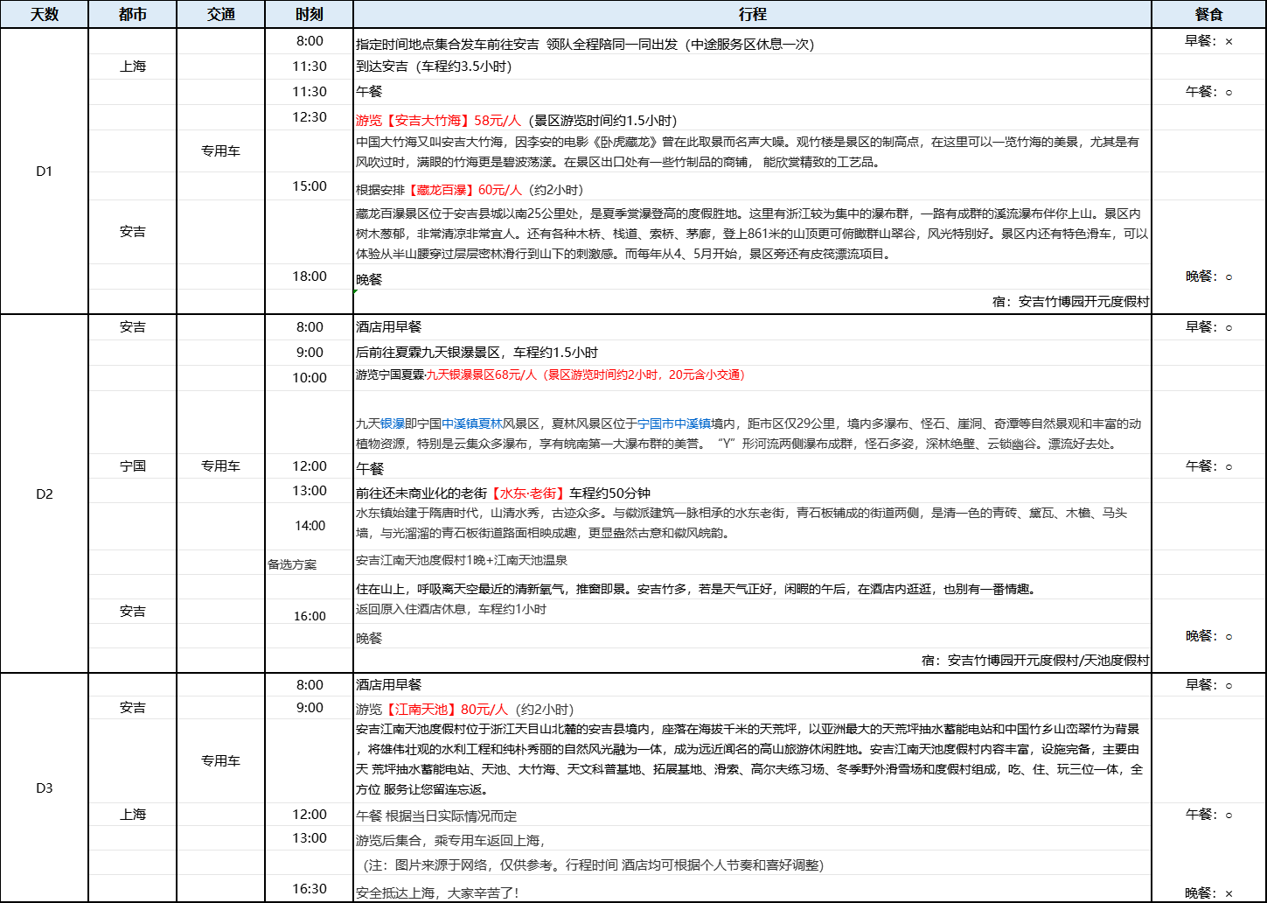The image size is (1267, 903).
Task: Select the 宁国 city cell
Action: (132, 466)
